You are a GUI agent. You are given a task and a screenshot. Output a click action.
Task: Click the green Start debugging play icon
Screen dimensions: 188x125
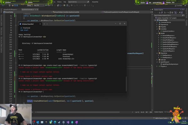click(46, 5)
